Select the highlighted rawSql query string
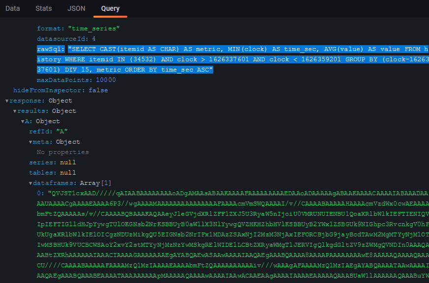Screen dimensions: 429x283 click(x=197, y=59)
